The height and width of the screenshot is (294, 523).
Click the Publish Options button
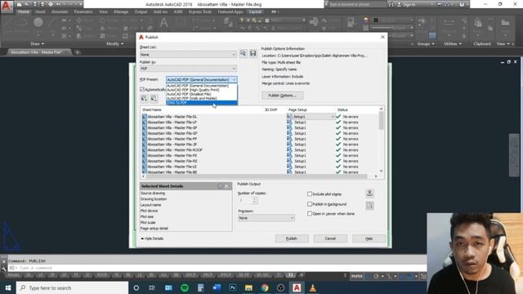282,96
